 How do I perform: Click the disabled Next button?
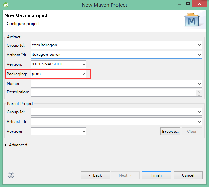click(x=125, y=175)
